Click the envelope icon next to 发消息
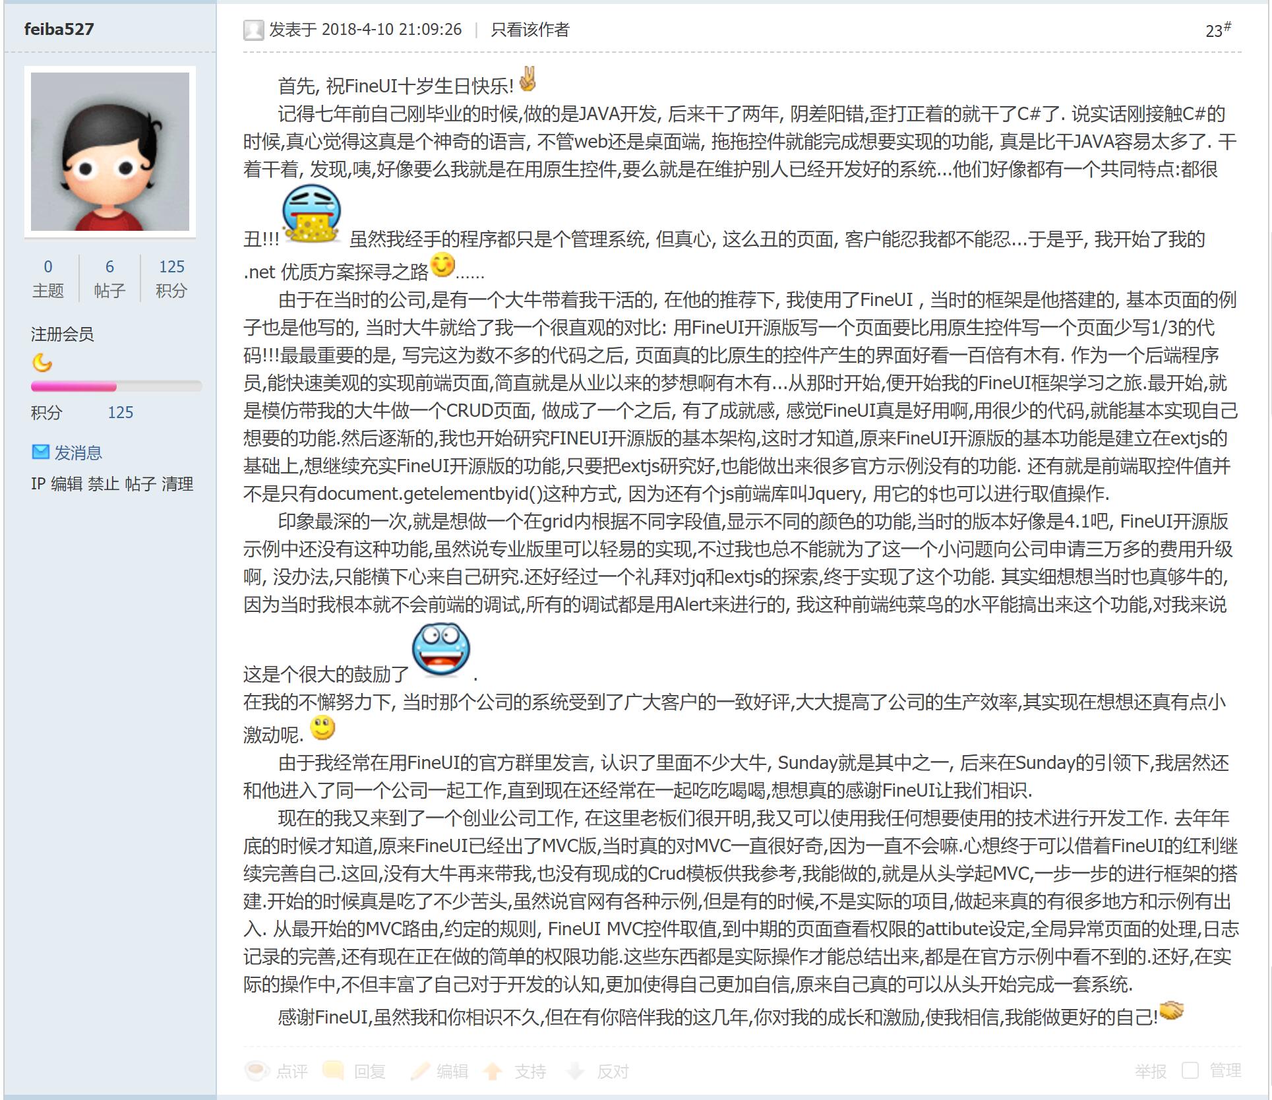 point(41,452)
